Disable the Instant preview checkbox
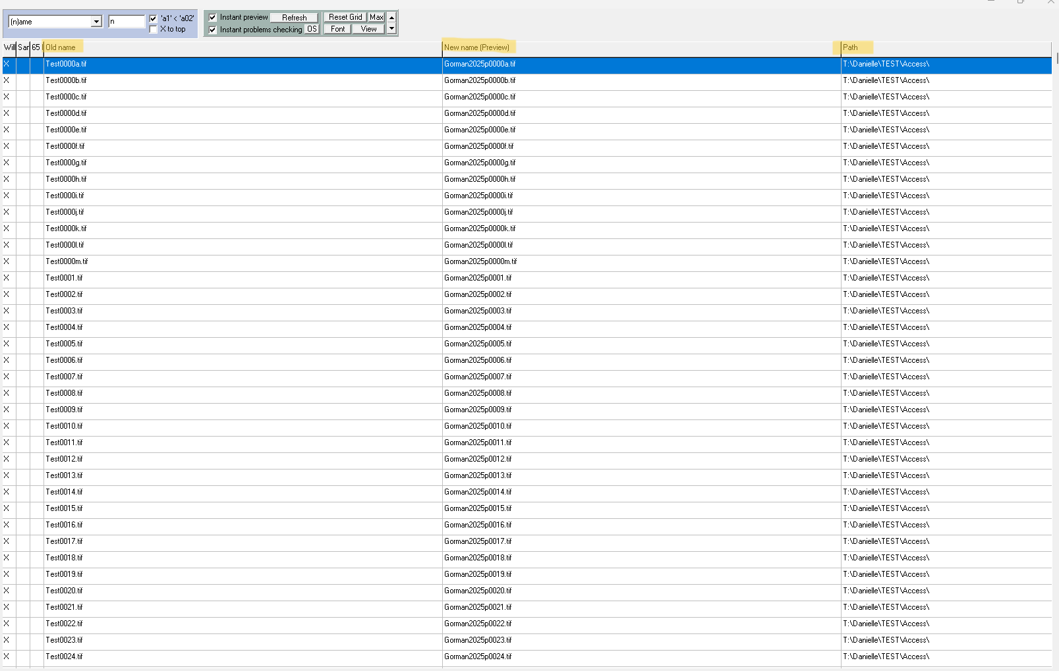Screen dimensions: 1059x671 pyautogui.click(x=213, y=18)
